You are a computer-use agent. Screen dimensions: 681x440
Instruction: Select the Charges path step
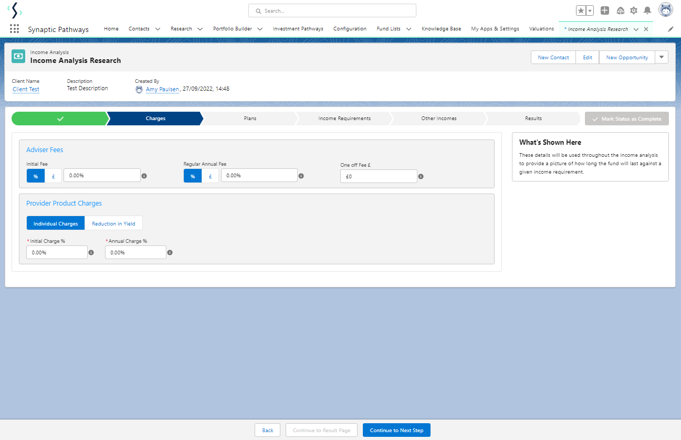pos(155,119)
